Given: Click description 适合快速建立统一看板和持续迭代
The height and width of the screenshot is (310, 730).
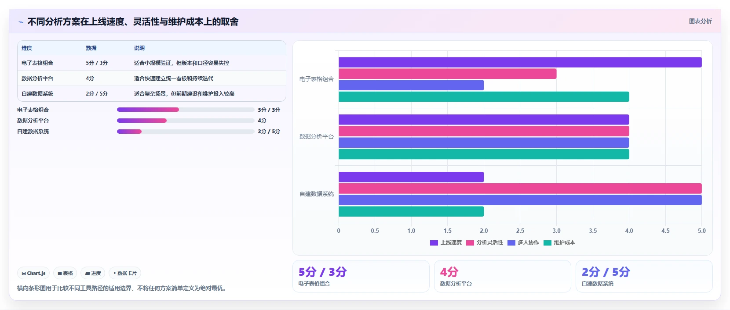Looking at the screenshot, I should 174,78.
